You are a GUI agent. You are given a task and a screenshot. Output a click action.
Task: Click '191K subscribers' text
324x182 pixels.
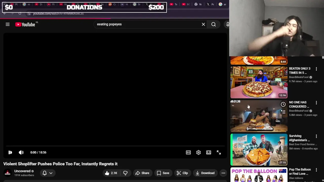coord(24,175)
